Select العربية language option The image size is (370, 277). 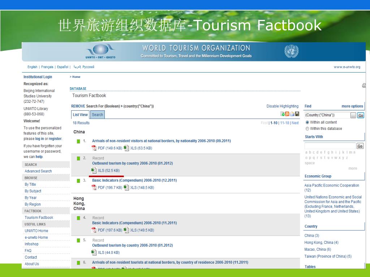coord(77,67)
